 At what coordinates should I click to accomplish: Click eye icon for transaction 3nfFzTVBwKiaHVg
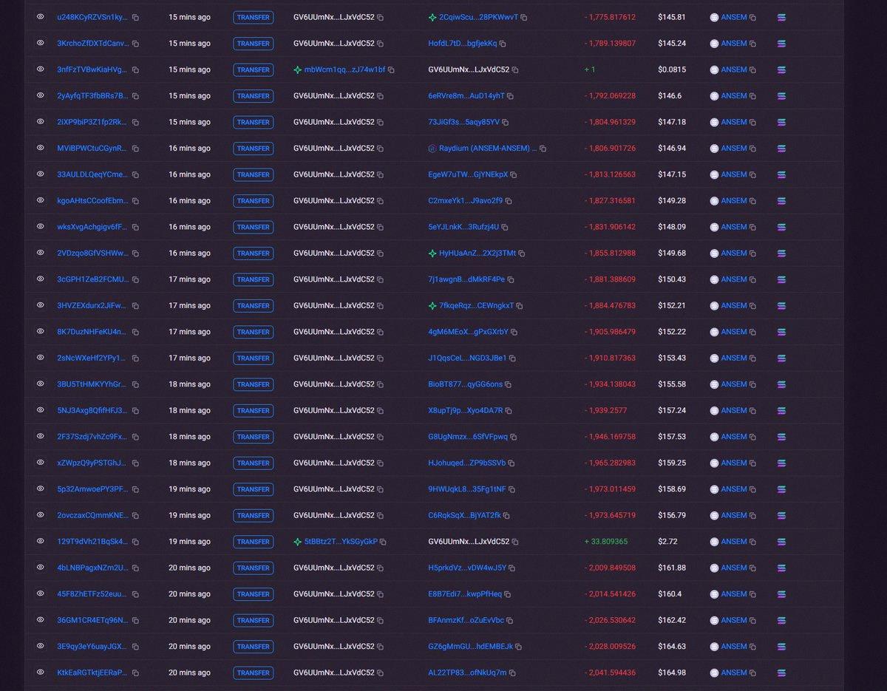[x=41, y=69]
